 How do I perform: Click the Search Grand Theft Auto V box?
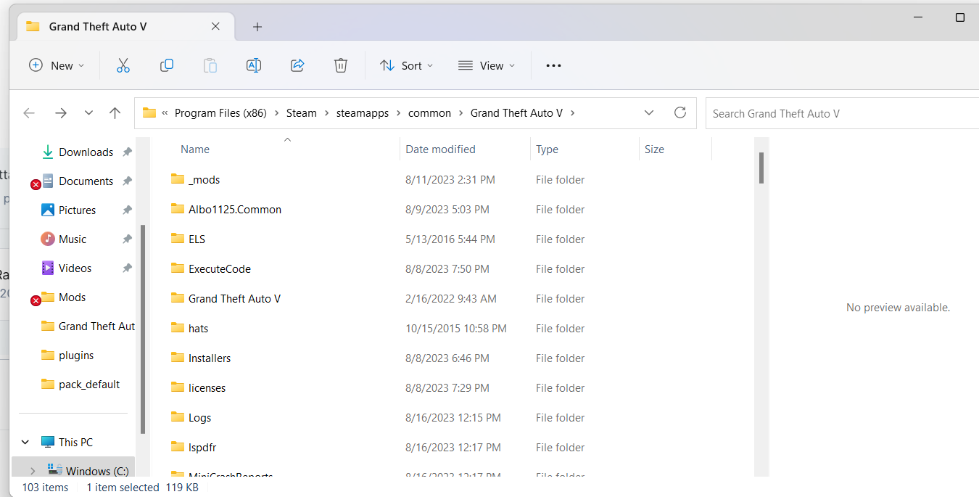click(841, 113)
